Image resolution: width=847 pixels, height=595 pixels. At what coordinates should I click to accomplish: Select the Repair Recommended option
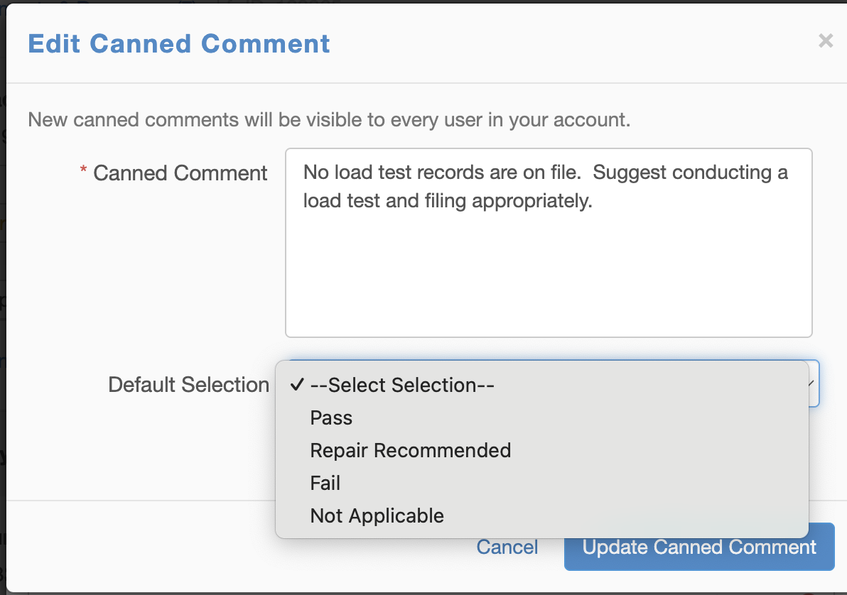pyautogui.click(x=410, y=450)
